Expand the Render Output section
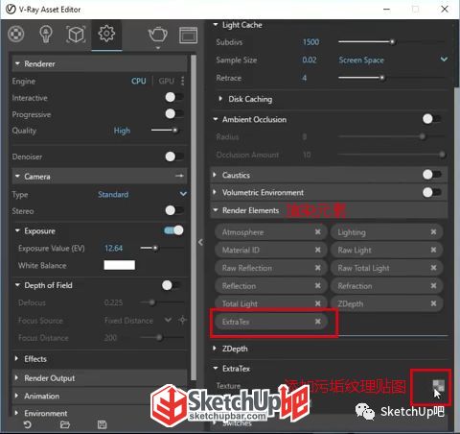 coord(16,377)
